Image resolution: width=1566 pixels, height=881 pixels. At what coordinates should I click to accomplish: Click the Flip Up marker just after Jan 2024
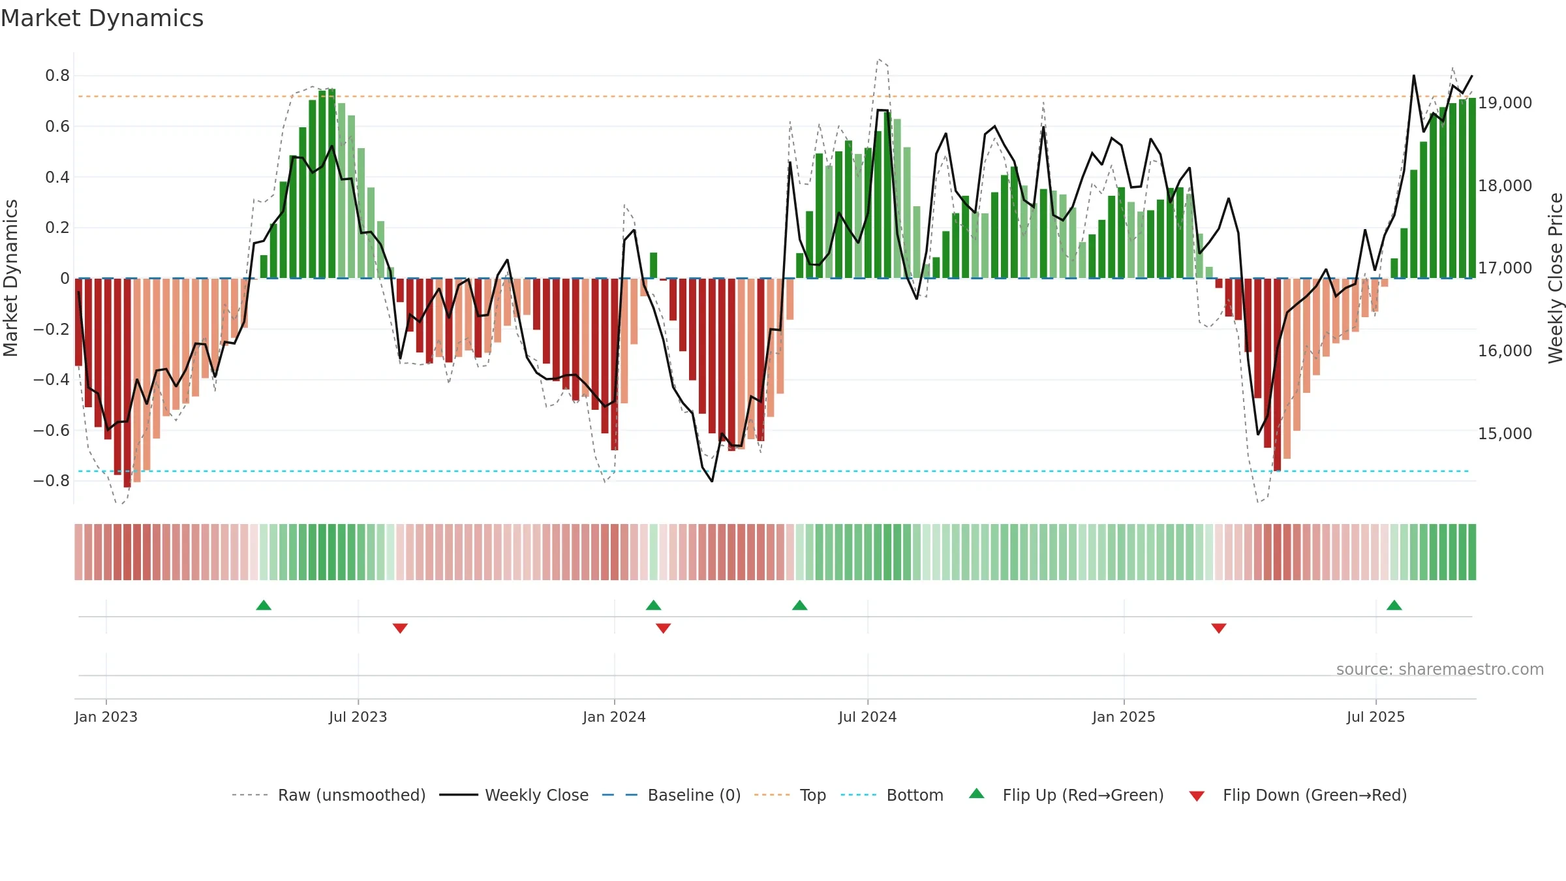coord(654,605)
